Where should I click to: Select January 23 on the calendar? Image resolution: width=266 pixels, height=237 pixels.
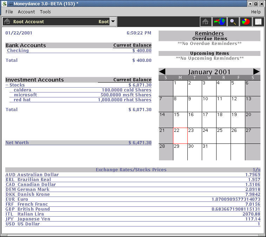tap(194, 136)
